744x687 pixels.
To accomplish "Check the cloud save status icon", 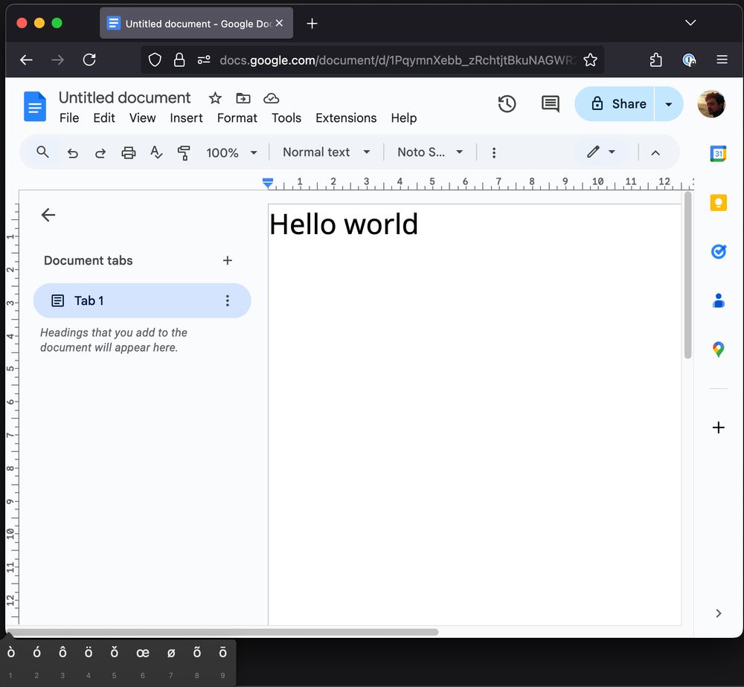I will tap(271, 98).
